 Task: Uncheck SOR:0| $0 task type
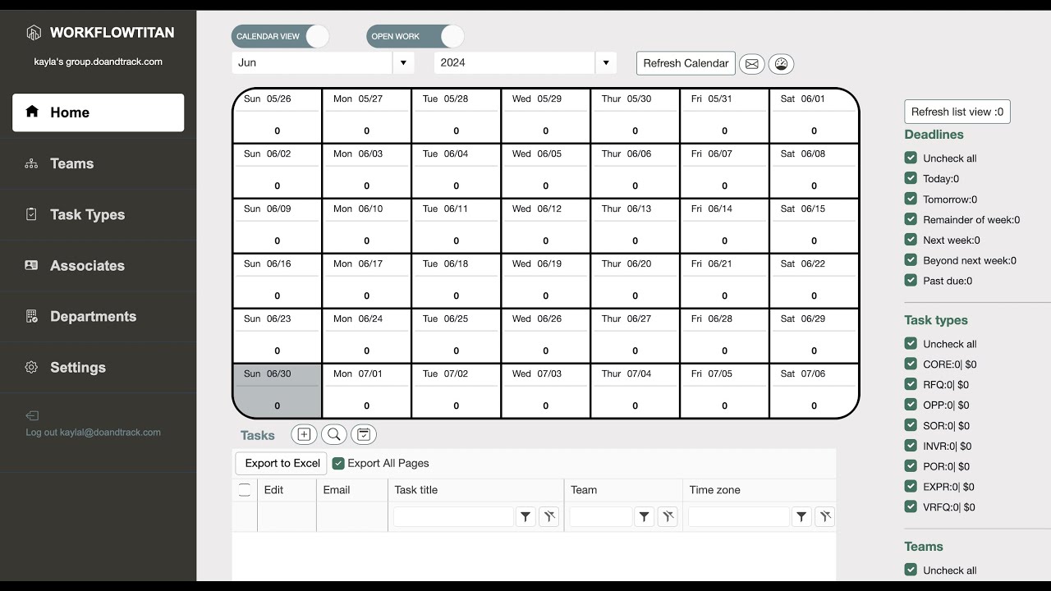tap(911, 425)
